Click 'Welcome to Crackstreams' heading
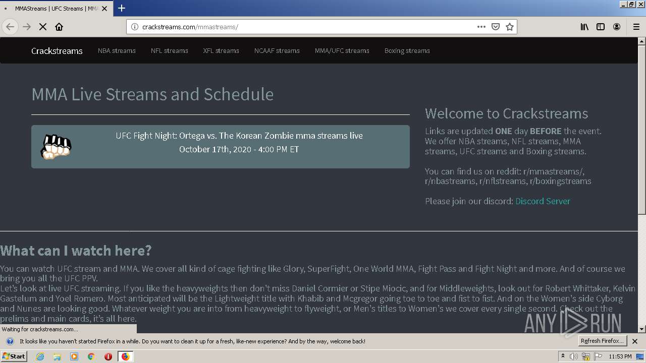 (x=507, y=113)
